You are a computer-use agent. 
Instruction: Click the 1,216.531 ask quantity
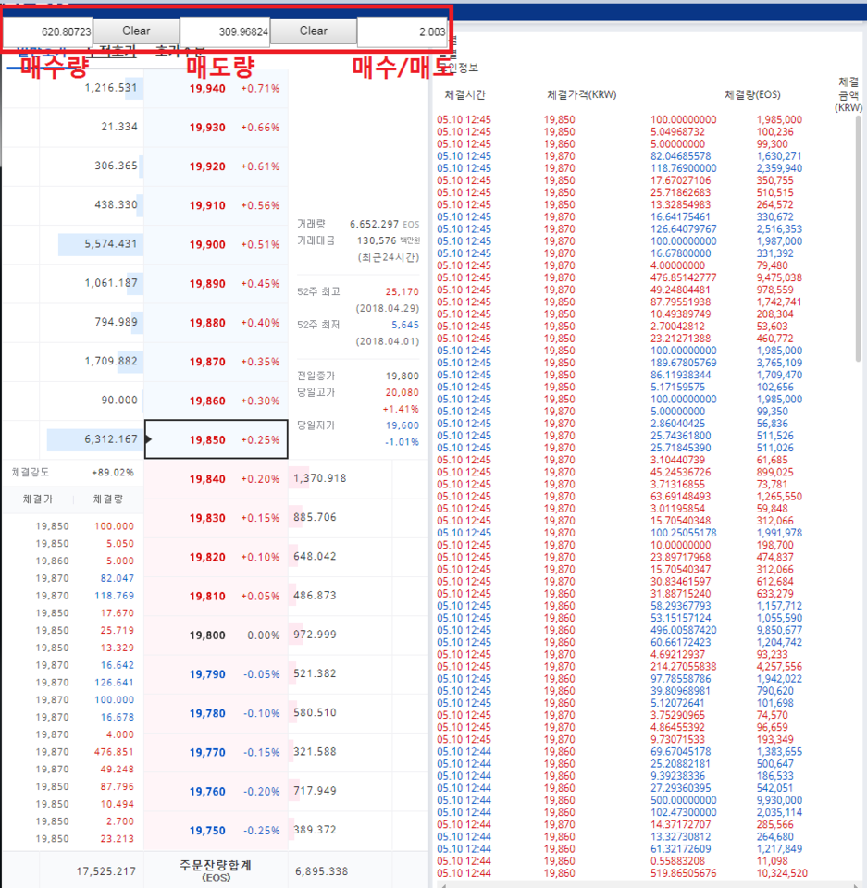coord(110,88)
